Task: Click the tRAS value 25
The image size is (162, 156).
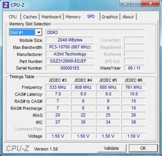Action: pyautogui.click(x=108, y=115)
